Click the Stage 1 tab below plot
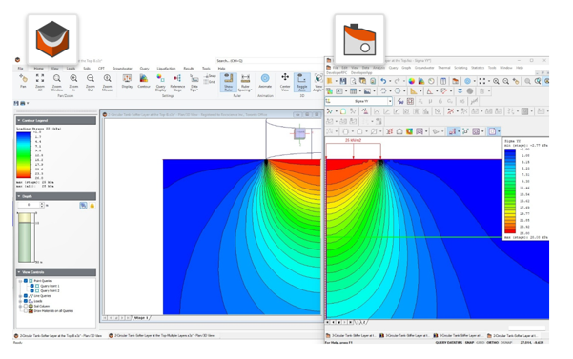This screenshot has height=359, width=573. point(141,318)
